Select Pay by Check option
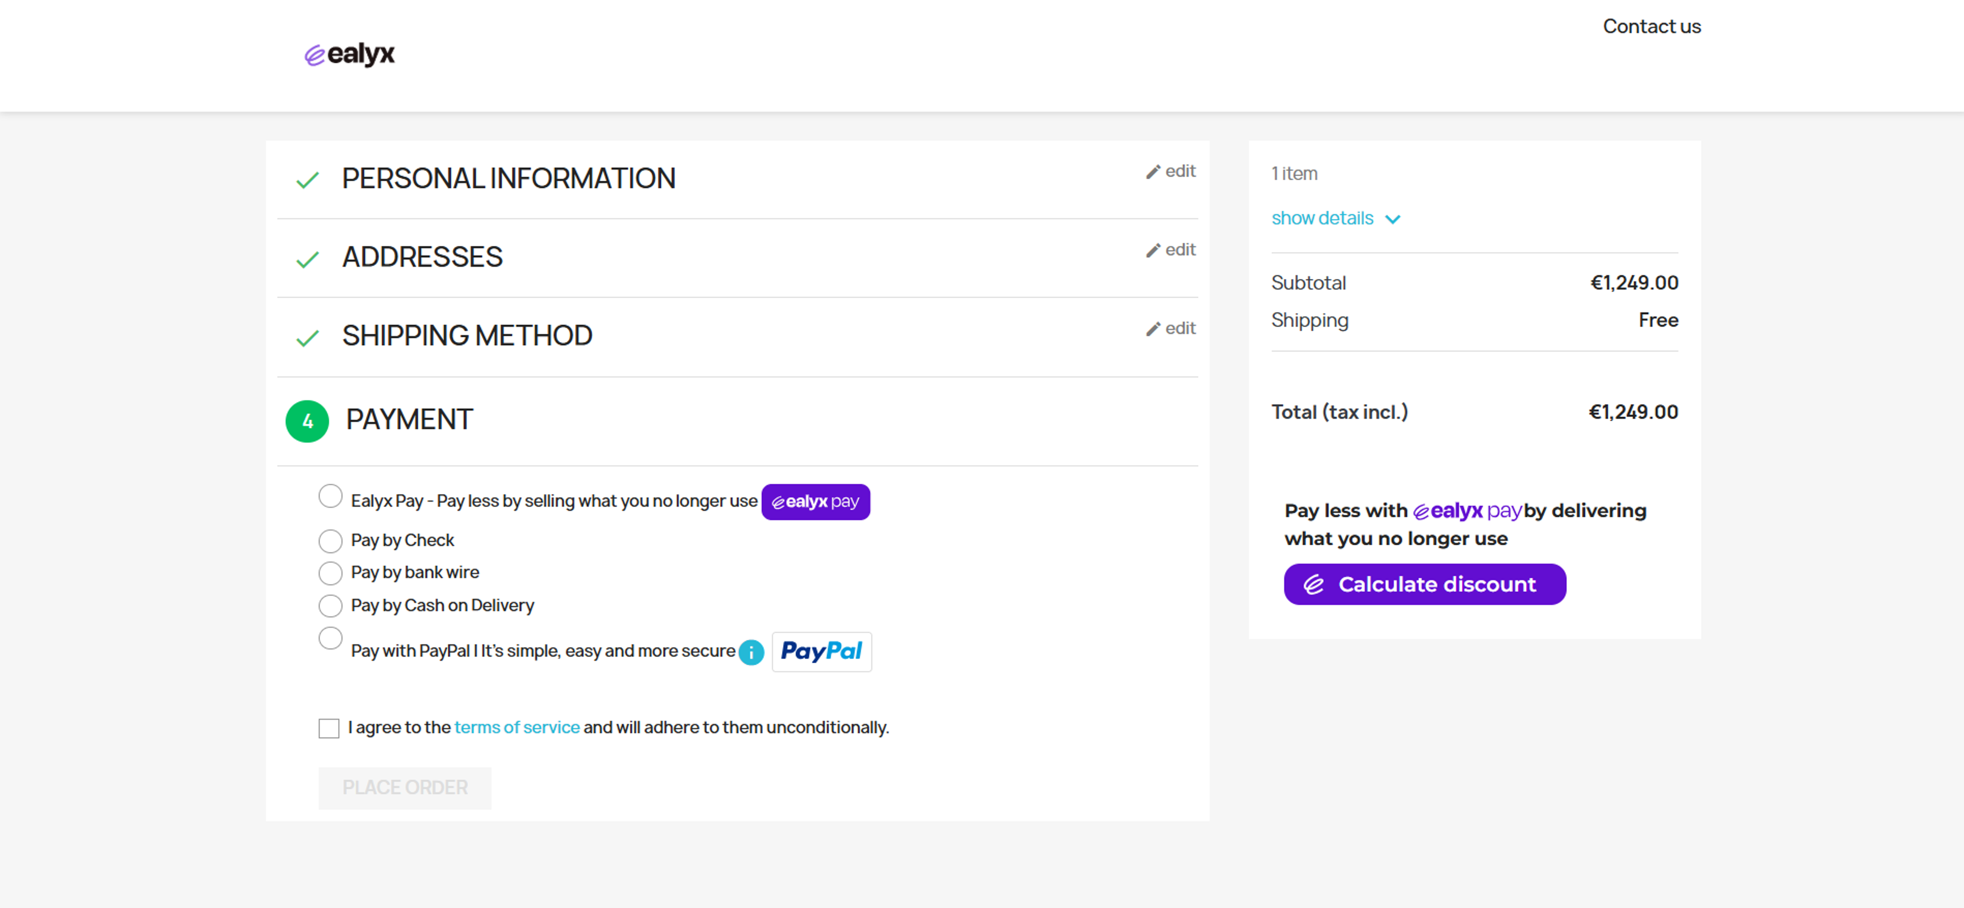The width and height of the screenshot is (1964, 908). point(330,540)
